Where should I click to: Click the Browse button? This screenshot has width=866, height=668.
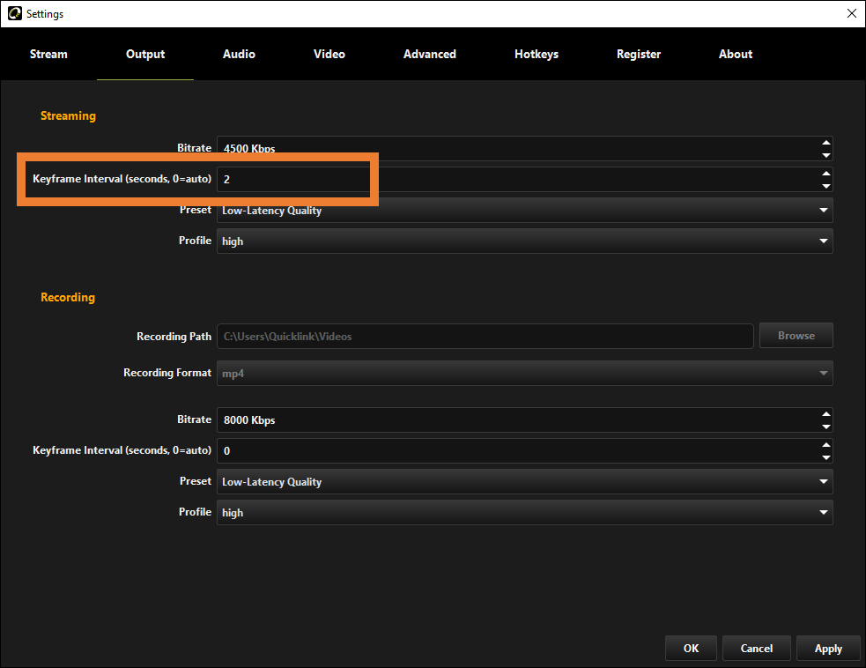tap(796, 336)
